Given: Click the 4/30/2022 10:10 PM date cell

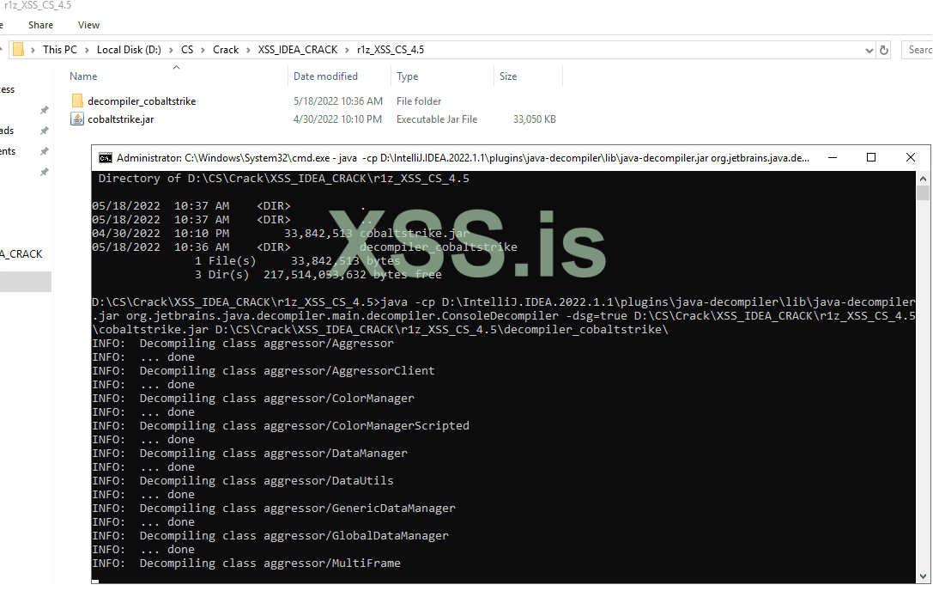Looking at the screenshot, I should coord(337,119).
